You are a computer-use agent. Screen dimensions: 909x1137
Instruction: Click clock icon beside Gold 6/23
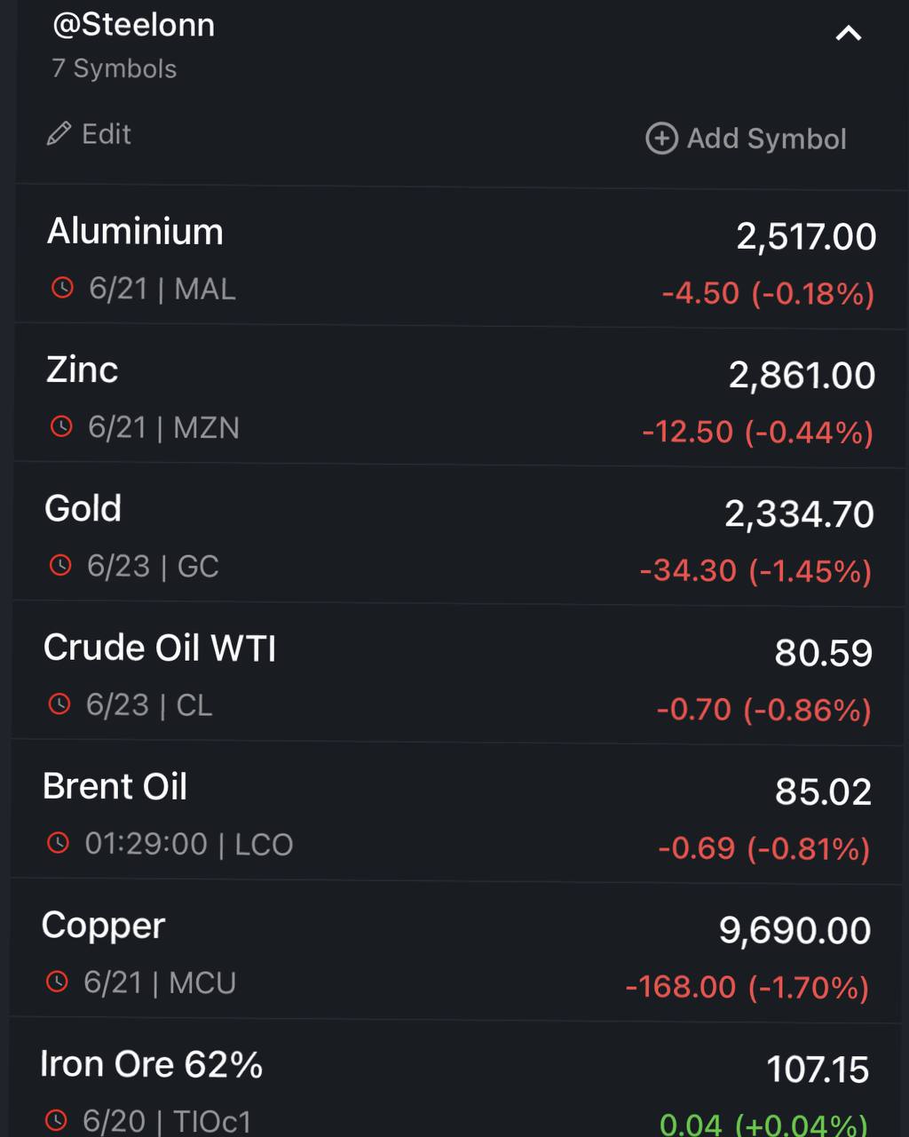coord(59,565)
